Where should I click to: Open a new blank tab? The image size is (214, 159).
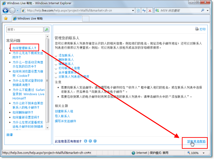[86, 19]
